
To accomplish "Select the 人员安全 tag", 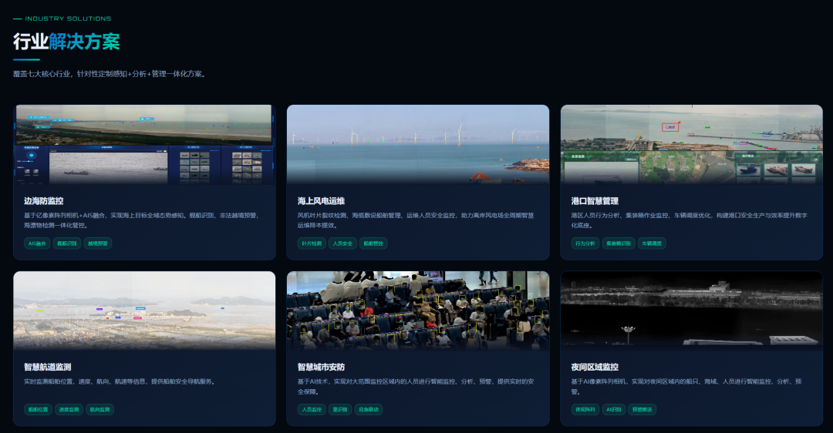I will coord(342,243).
